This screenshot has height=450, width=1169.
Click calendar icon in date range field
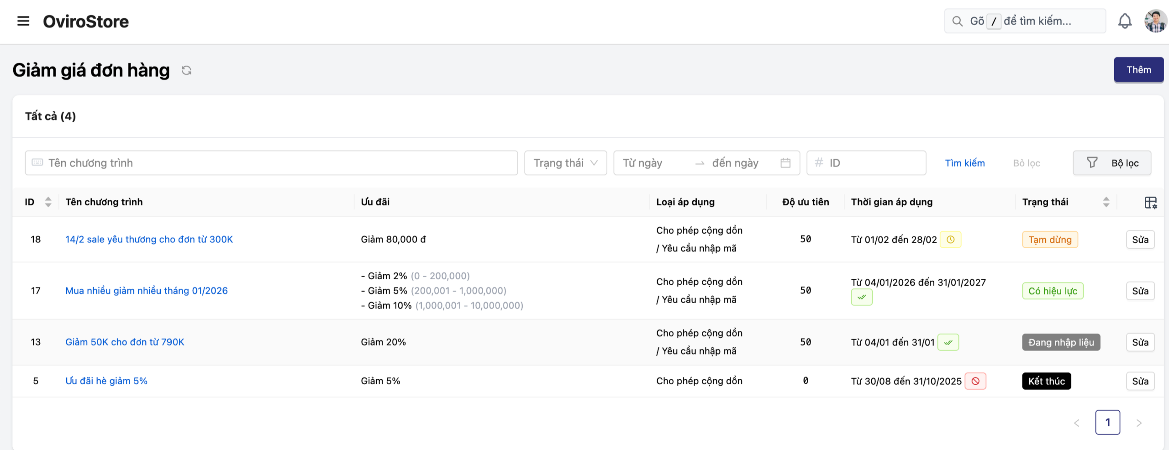click(785, 163)
